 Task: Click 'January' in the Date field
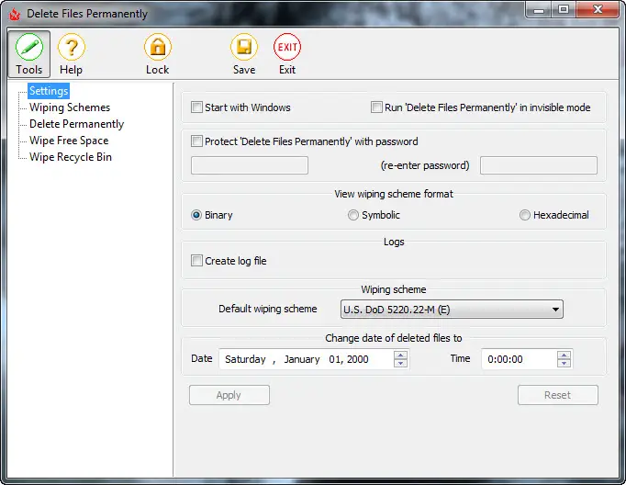(302, 359)
